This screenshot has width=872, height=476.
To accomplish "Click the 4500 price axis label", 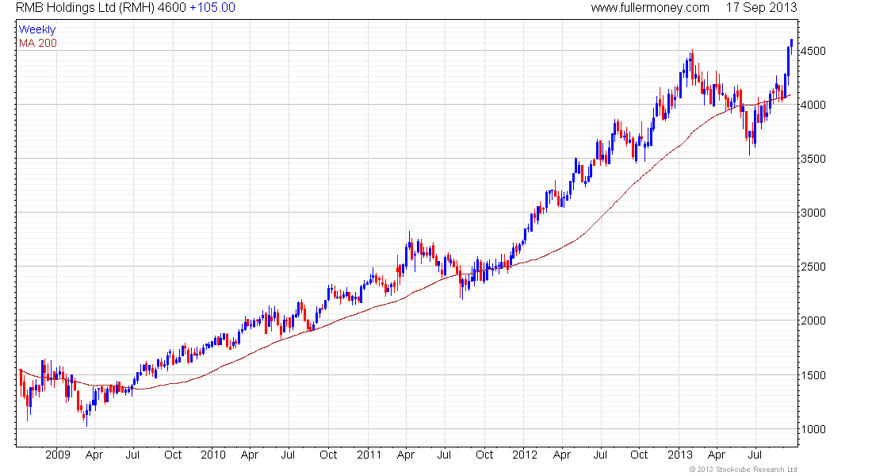I will [x=813, y=52].
